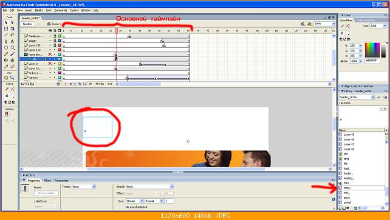Click the Insert Layer icon below layers
The height and width of the screenshot is (220, 390).
(x=22, y=84)
